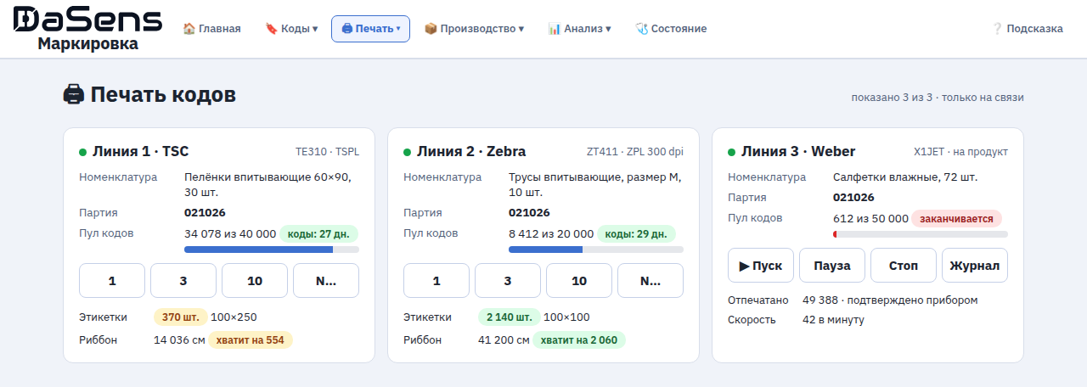Viewport: 1087px width, 387px height.
Task: Start Линия 3 with Пуск
Action: coord(761,266)
